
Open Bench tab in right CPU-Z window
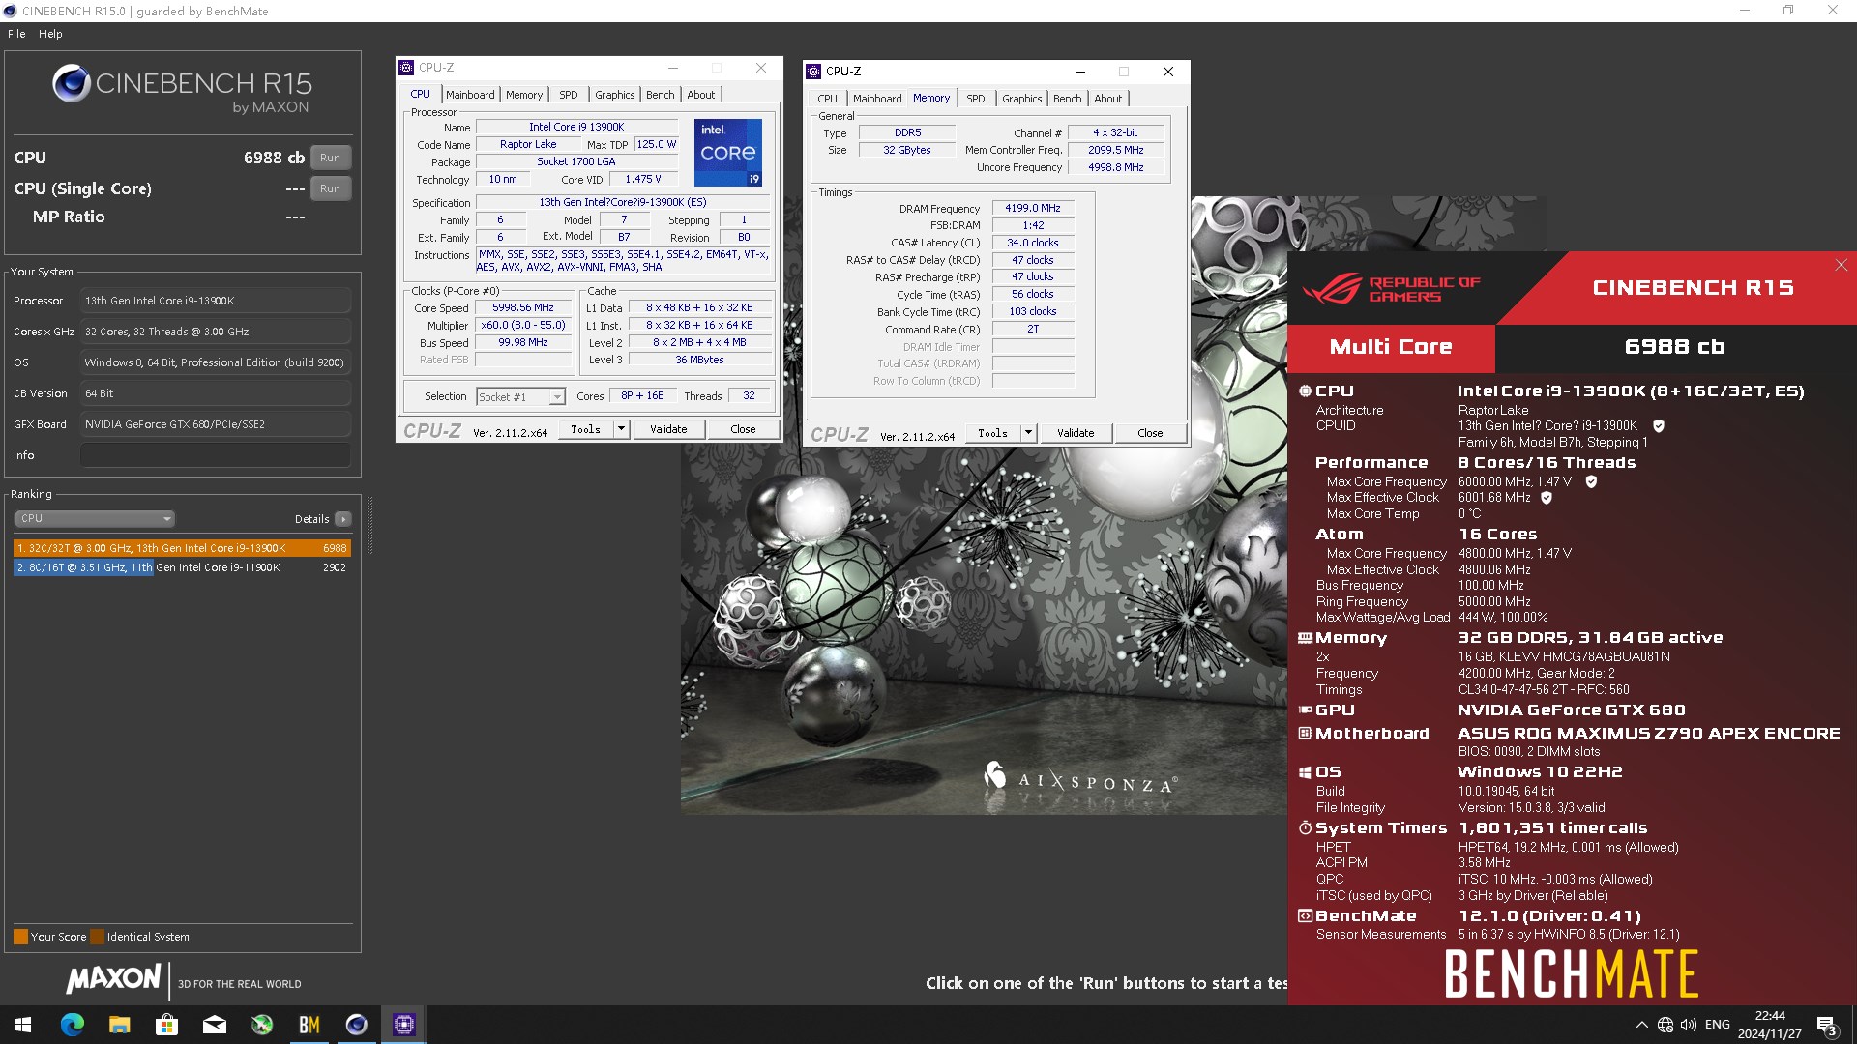coord(1068,99)
